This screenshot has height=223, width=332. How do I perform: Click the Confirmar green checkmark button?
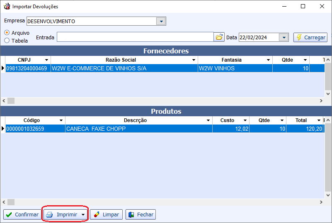coord(22,214)
